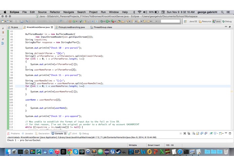Open the Source menu
The width and height of the screenshot is (234, 166).
coord(42,12)
